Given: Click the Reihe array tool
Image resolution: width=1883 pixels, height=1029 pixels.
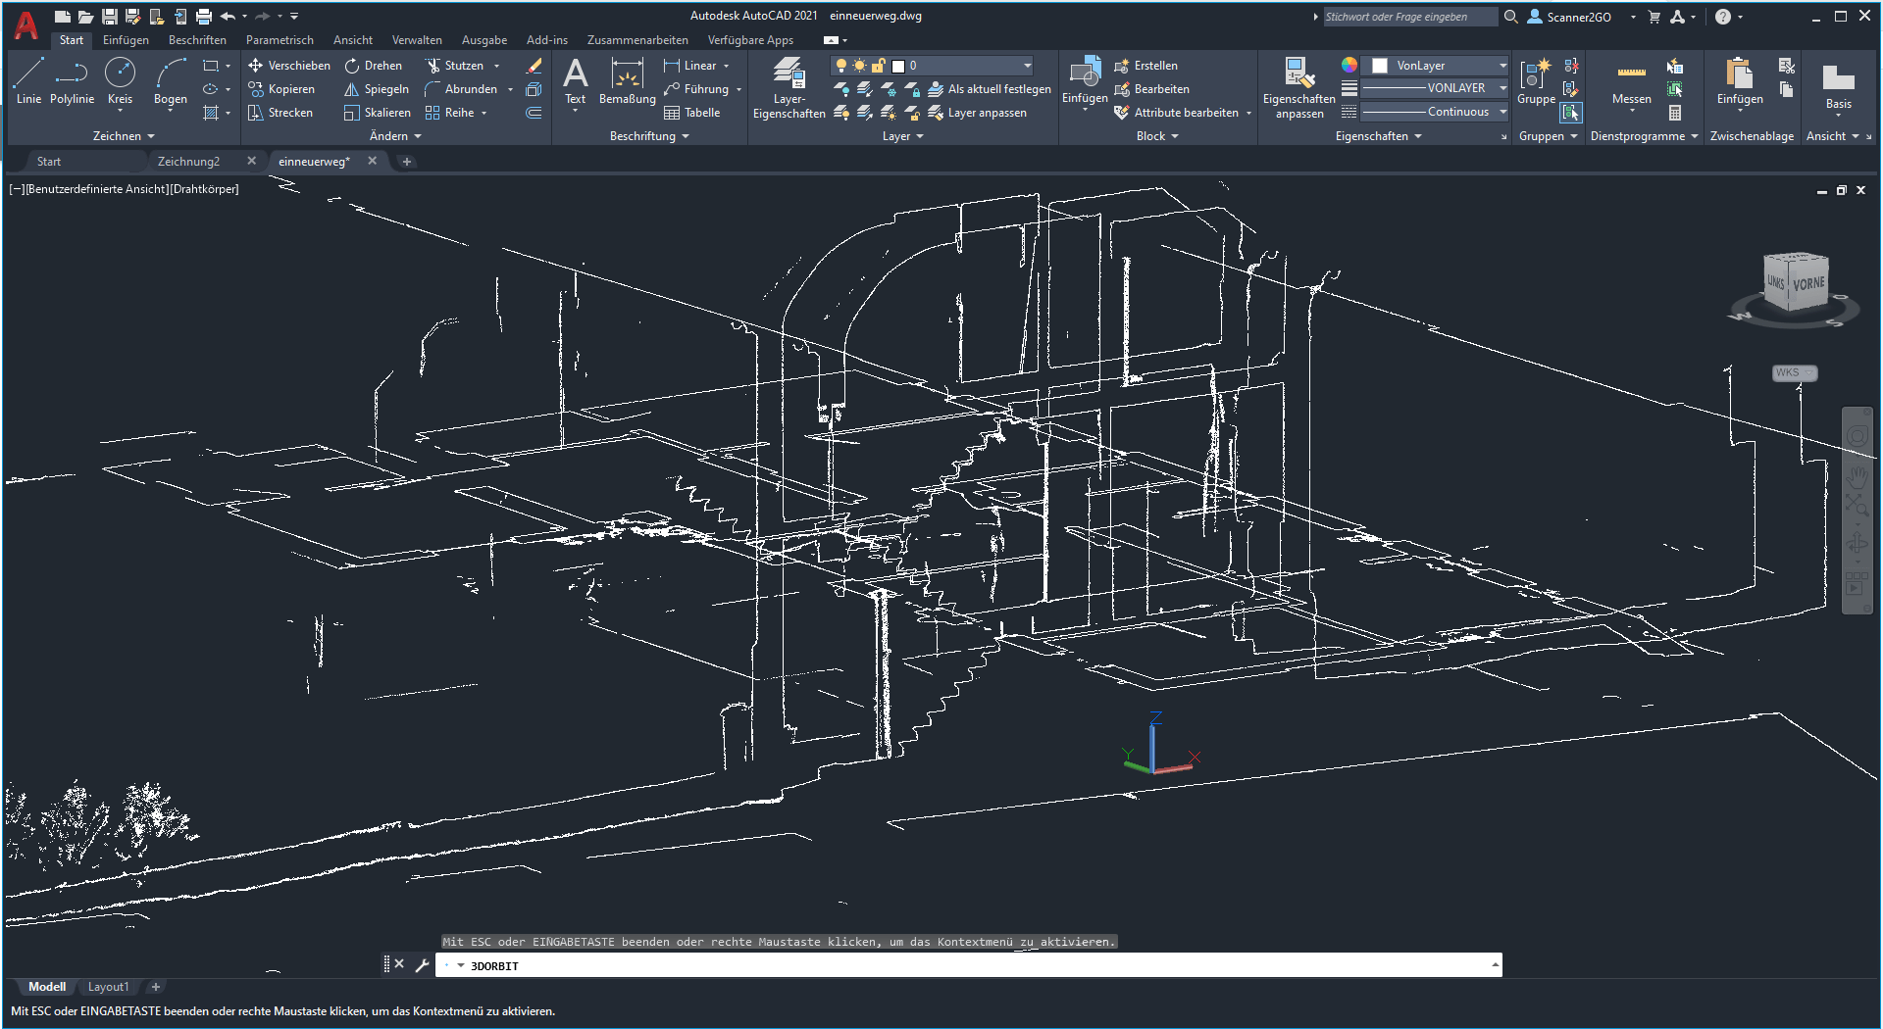Looking at the screenshot, I should click(449, 113).
